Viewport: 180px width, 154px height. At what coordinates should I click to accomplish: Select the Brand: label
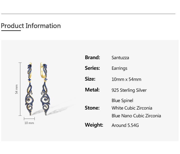[92, 57]
